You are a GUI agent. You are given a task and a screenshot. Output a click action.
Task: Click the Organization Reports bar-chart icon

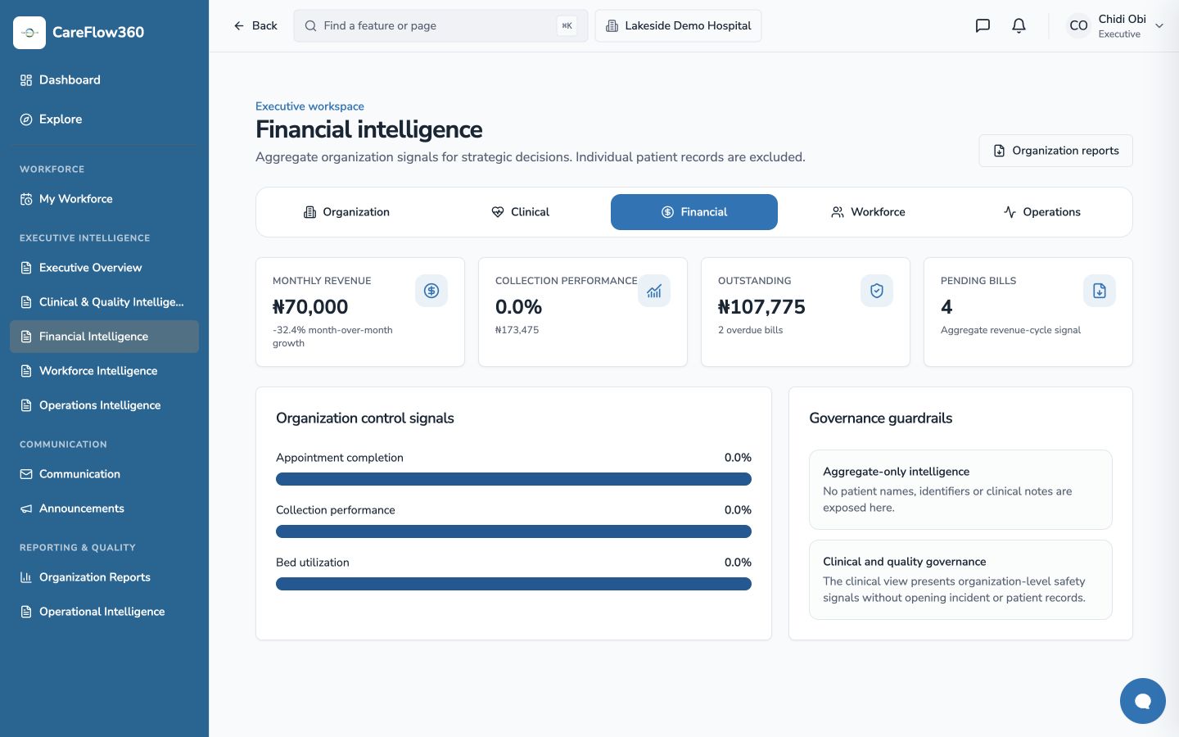pos(26,577)
